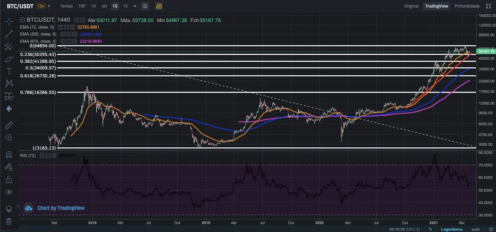Expand more timeframes dropdown arrow
Image resolution: width=496 pixels, height=232 pixels.
pyautogui.click(x=134, y=6)
